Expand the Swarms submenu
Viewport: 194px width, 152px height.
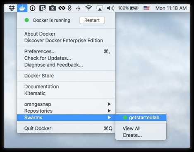(66, 118)
